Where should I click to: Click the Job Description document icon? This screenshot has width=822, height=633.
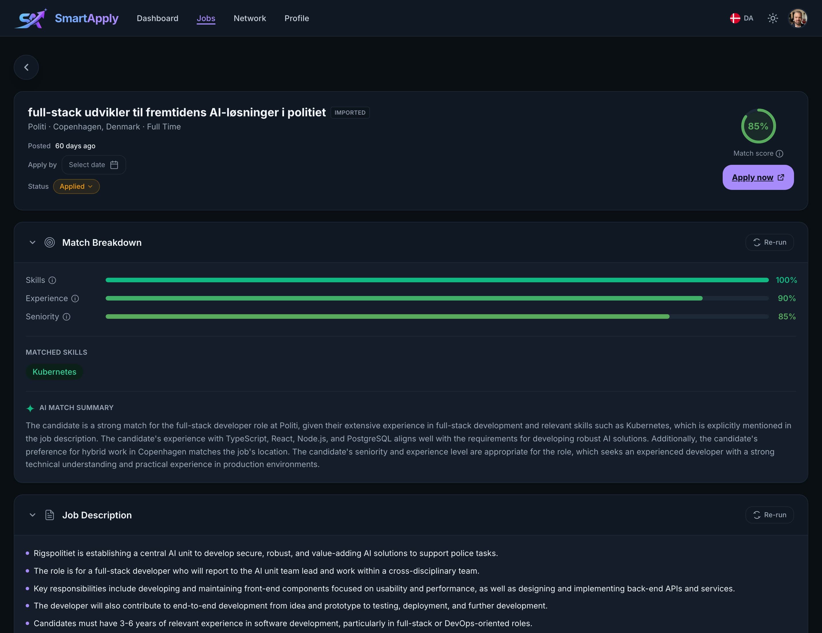[50, 515]
